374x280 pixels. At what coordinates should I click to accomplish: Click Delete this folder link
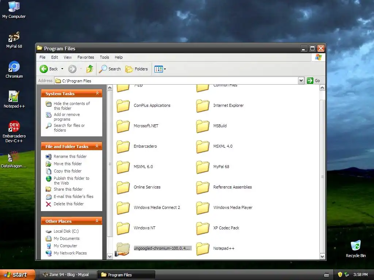pyautogui.click(x=69, y=204)
